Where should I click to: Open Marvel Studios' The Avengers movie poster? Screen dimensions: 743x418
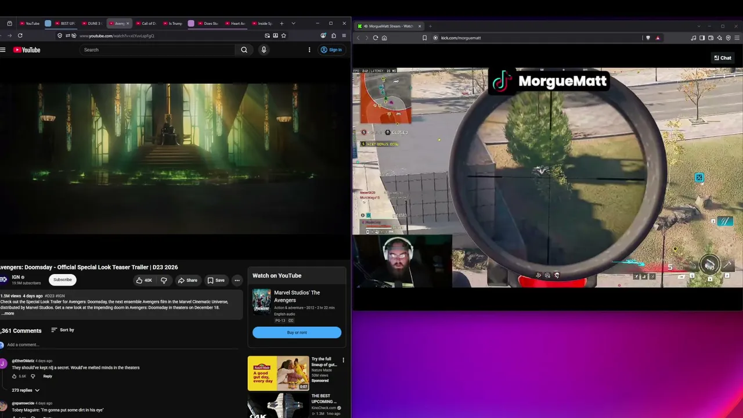point(261,301)
